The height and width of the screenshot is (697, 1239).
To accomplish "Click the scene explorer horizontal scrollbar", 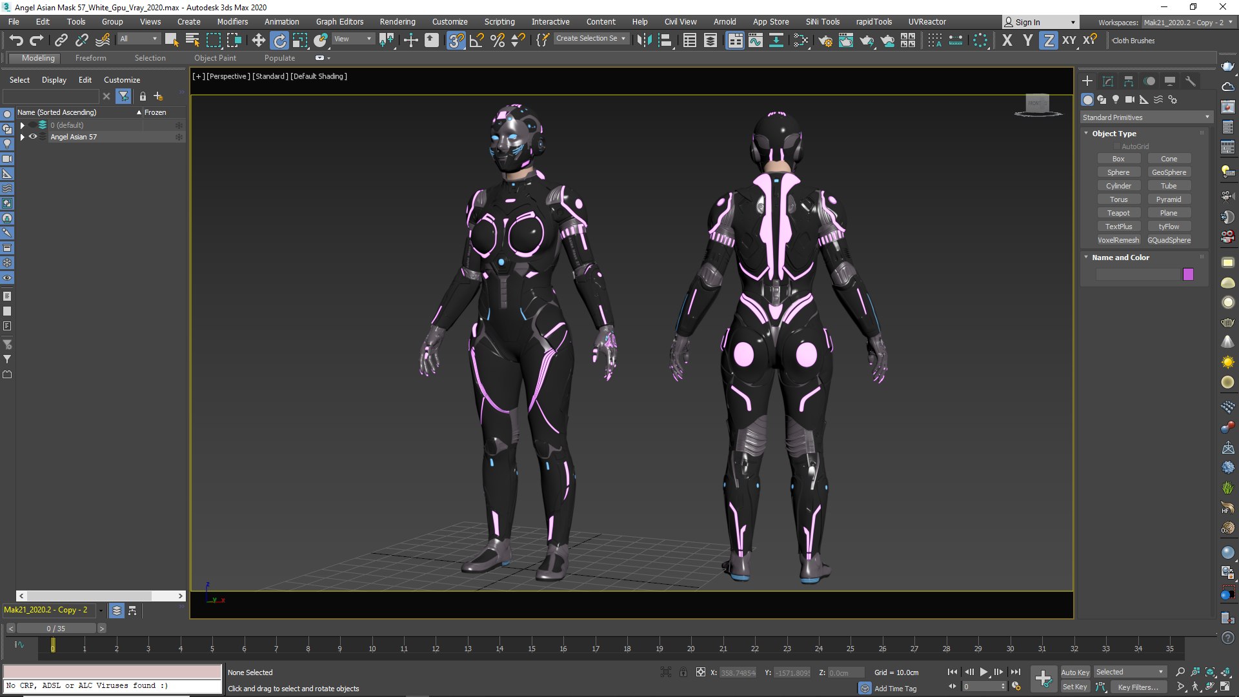I will click(90, 596).
